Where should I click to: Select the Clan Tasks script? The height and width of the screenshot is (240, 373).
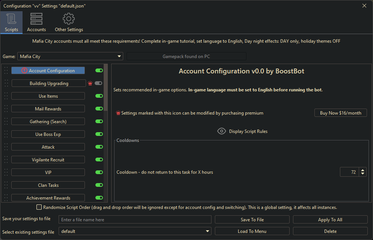tap(48, 185)
